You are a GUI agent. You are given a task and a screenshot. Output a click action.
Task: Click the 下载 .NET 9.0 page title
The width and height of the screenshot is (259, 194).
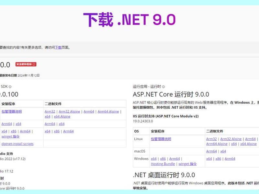click(129, 20)
